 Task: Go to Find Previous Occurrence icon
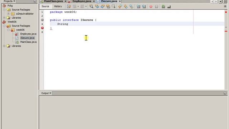97,6
